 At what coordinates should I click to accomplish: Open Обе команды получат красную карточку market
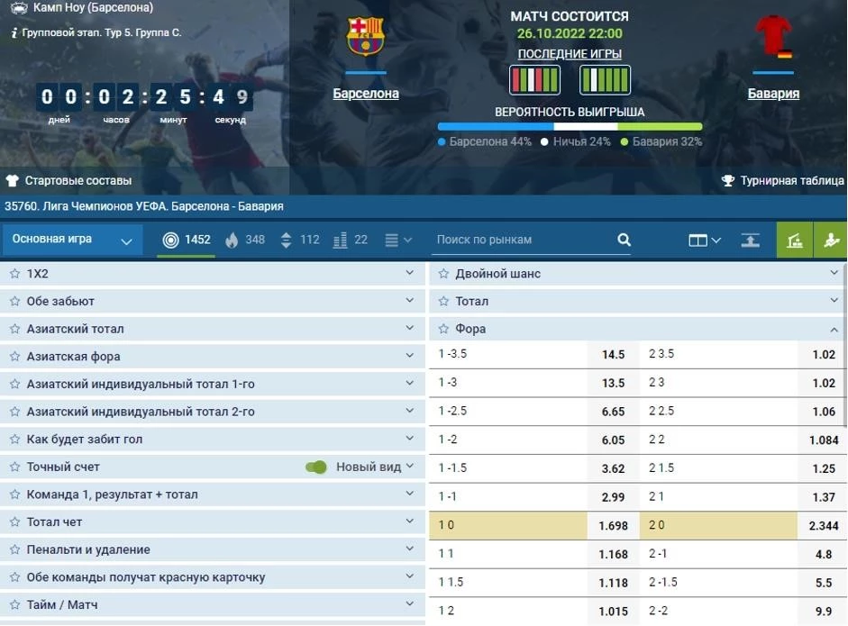213,576
